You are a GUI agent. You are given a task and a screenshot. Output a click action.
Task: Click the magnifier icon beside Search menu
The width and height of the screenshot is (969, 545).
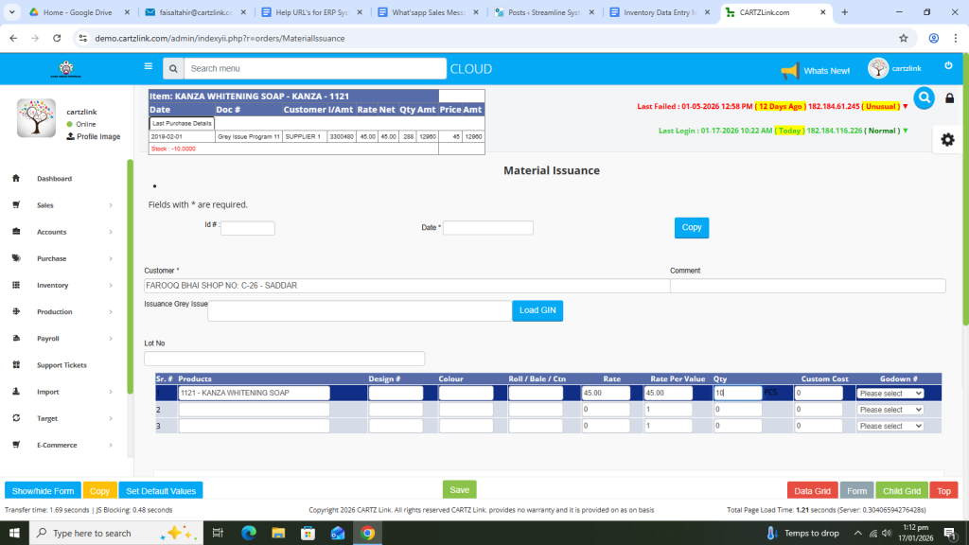click(172, 69)
